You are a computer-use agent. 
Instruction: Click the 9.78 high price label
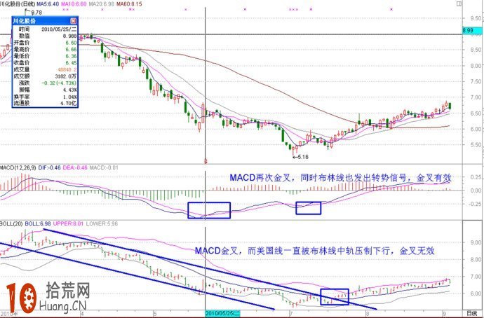pos(36,13)
